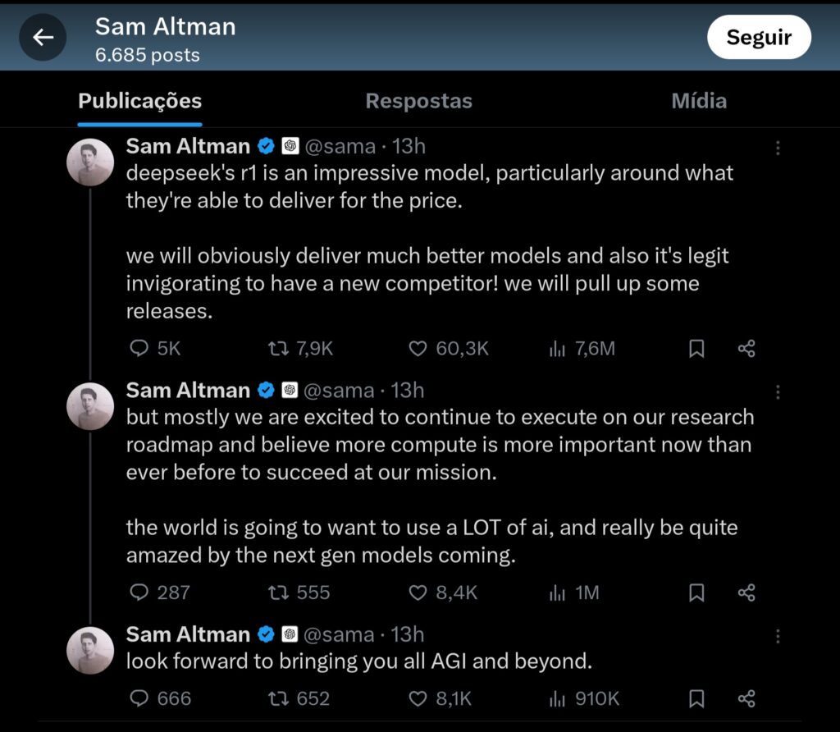Open the reply icon on the deepseek r1 tweet

pyautogui.click(x=138, y=348)
